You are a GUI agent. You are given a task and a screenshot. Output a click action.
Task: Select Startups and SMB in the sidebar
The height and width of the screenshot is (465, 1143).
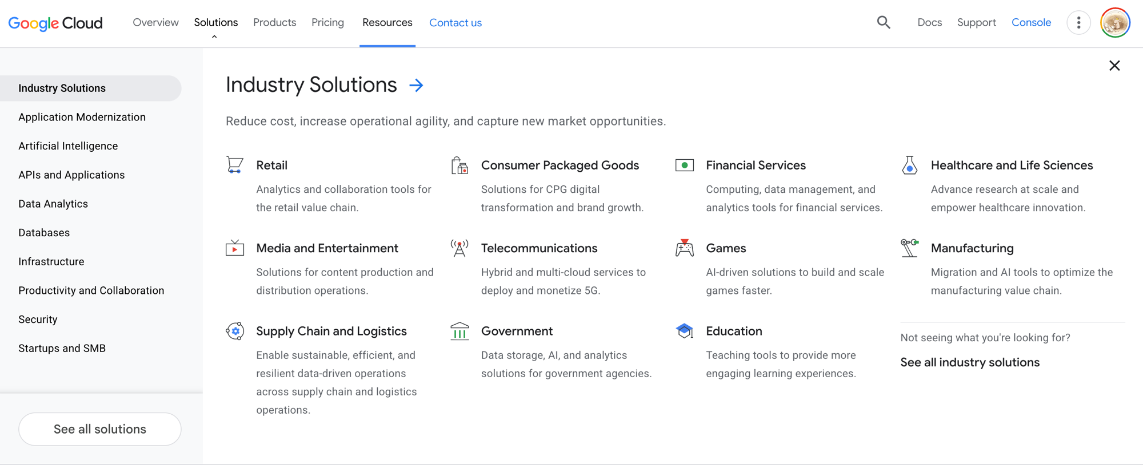click(62, 348)
